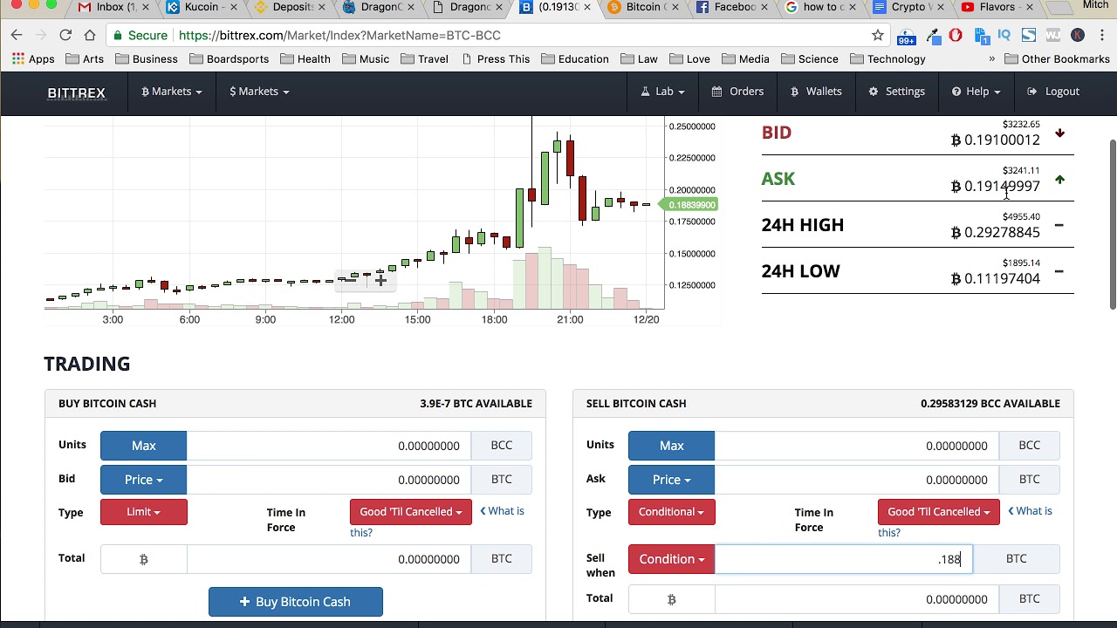This screenshot has width=1117, height=628.
Task: Click the 0.29583129 BCC AVAILABLE balance
Action: [x=990, y=404]
